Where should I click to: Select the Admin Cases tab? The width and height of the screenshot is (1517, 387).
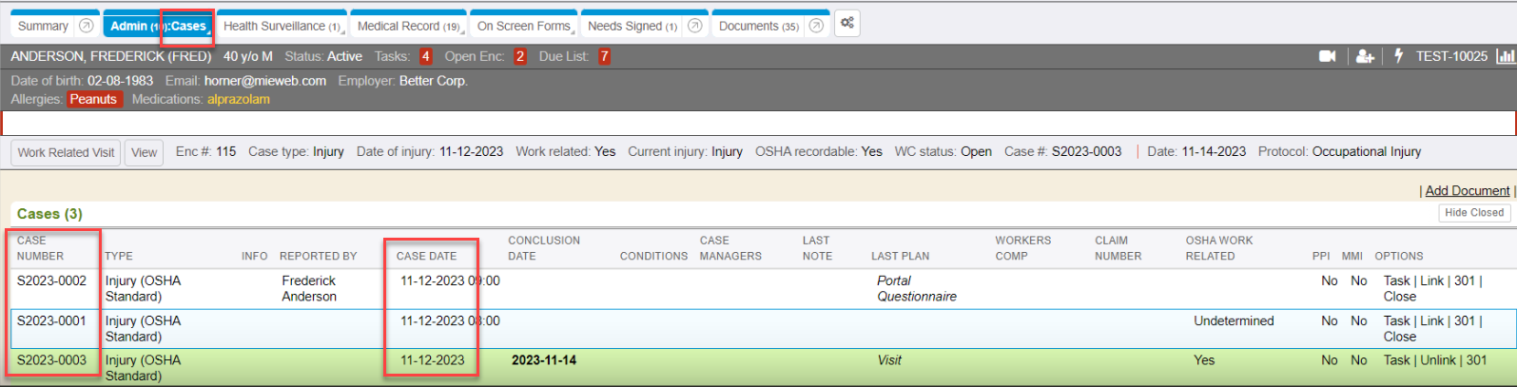[x=158, y=26]
